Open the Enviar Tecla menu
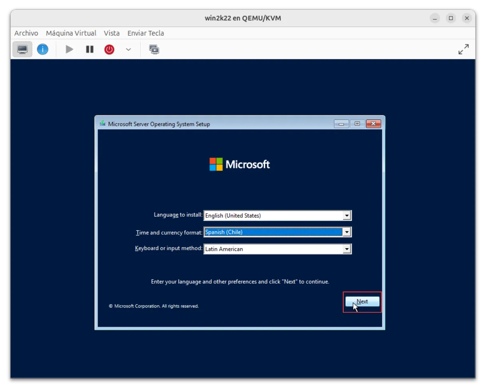Image resolution: width=486 pixels, height=390 pixels. (145, 33)
